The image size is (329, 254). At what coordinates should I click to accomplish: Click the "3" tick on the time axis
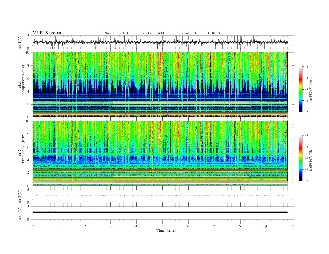(x=110, y=226)
